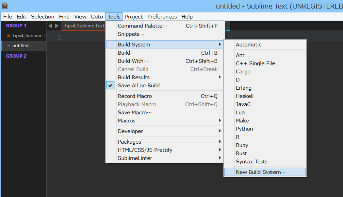The image size is (343, 197).
Task: Select R build system
Action: (265, 137)
